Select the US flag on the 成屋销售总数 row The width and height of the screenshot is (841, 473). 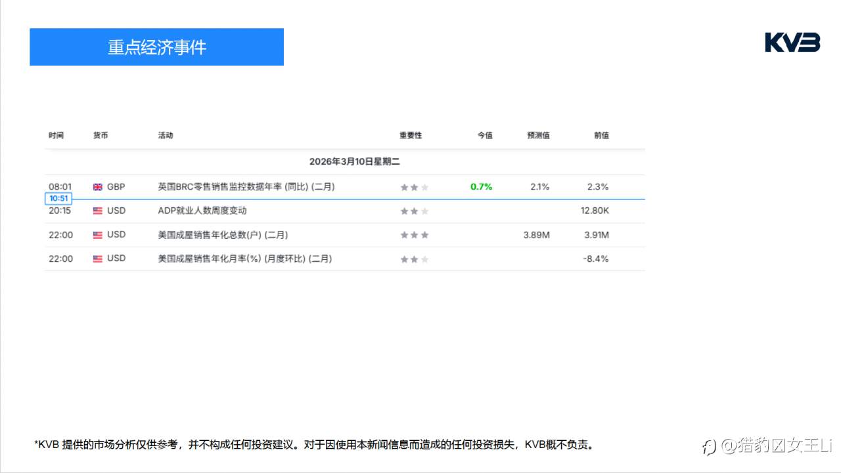click(x=97, y=234)
